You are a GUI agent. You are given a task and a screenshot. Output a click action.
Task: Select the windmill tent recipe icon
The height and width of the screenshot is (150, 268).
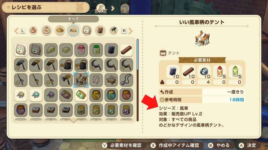point(81,80)
